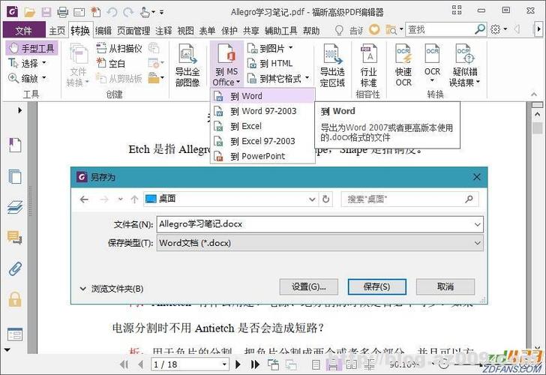546x375 pixels.
Task: Switch to the Protect (保护) tab
Action: 229,31
